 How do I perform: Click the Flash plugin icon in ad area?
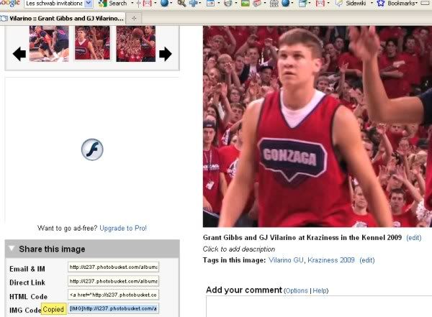pos(92,150)
